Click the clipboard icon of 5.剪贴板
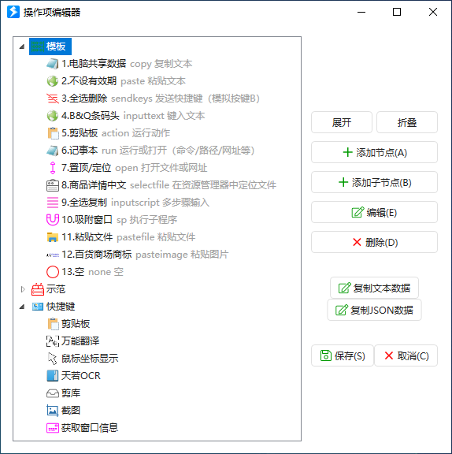 coord(53,133)
